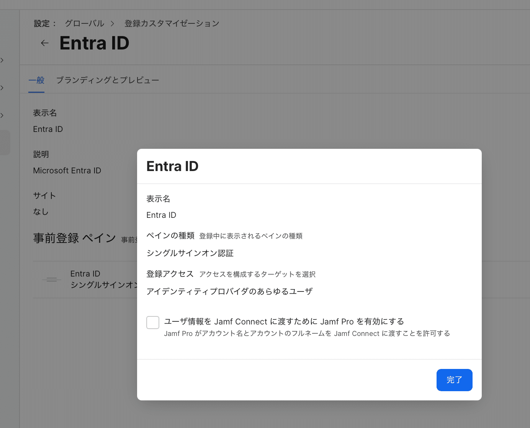Click the 登録アクセス label in dialog
The width and height of the screenshot is (530, 428).
pos(170,274)
